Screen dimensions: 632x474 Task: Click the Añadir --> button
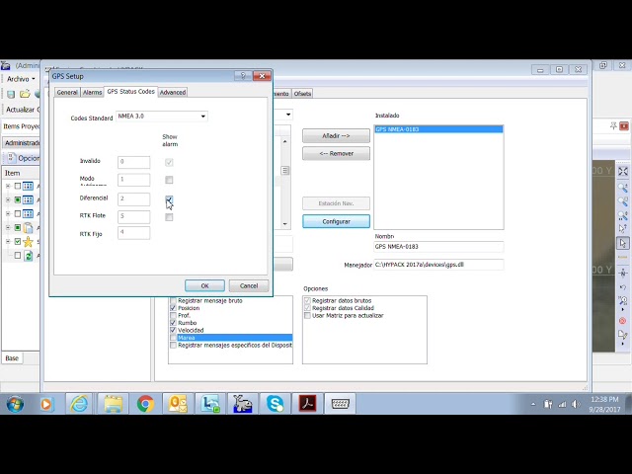(x=336, y=136)
